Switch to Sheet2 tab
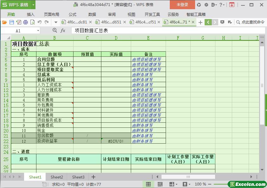This screenshot has height=188, width=267. (57, 177)
